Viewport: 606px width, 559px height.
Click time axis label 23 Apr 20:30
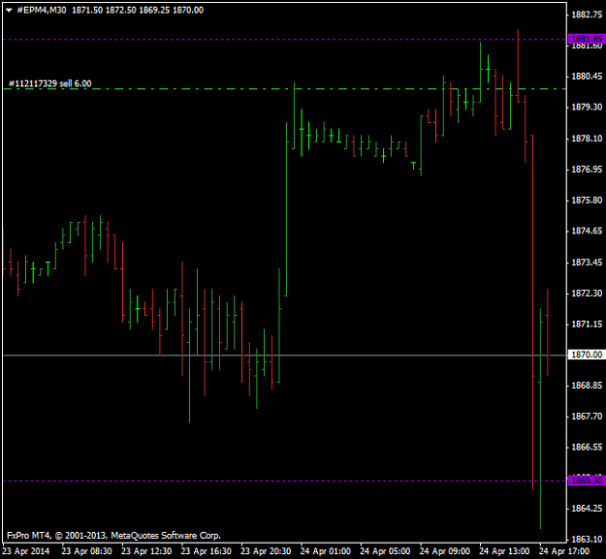(266, 551)
